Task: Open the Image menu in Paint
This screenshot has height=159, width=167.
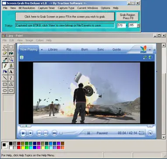Action: pyautogui.click(x=29, y=40)
